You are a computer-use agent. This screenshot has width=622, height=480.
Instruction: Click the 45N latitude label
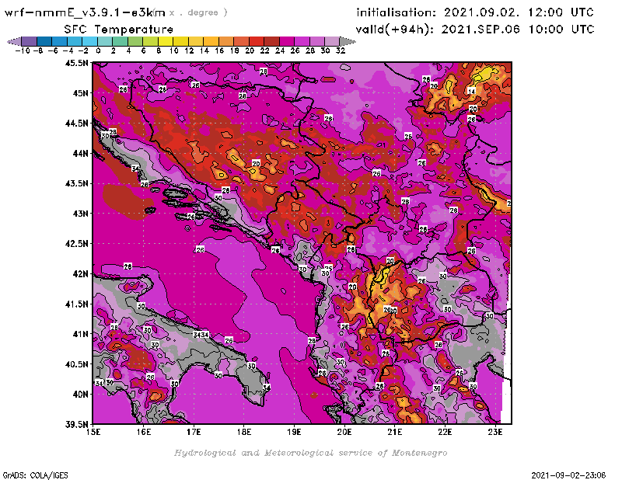click(80, 93)
